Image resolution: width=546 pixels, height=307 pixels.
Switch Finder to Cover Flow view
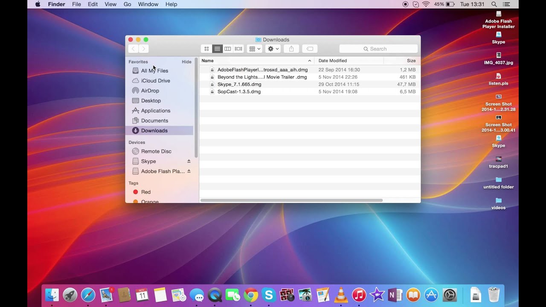coord(238,49)
